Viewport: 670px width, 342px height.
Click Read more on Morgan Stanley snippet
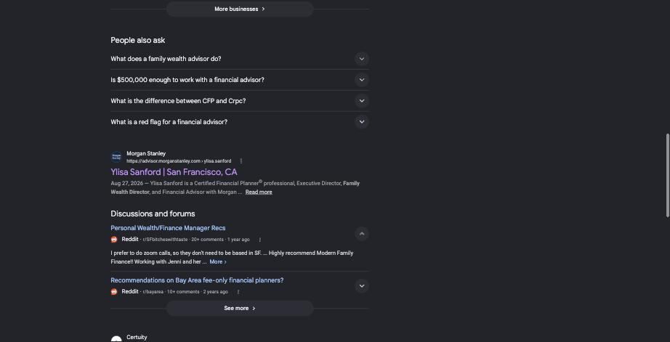pos(259,192)
